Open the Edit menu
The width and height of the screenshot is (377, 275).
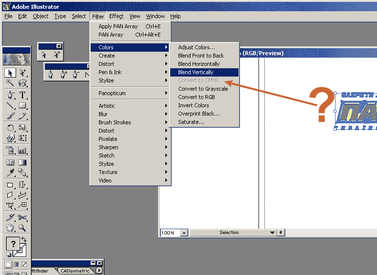[x=22, y=16]
